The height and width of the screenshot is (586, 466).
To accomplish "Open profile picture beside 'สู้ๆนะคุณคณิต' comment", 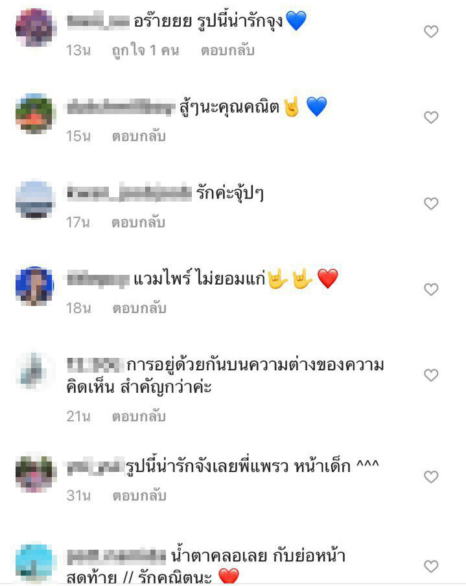I will [36, 113].
